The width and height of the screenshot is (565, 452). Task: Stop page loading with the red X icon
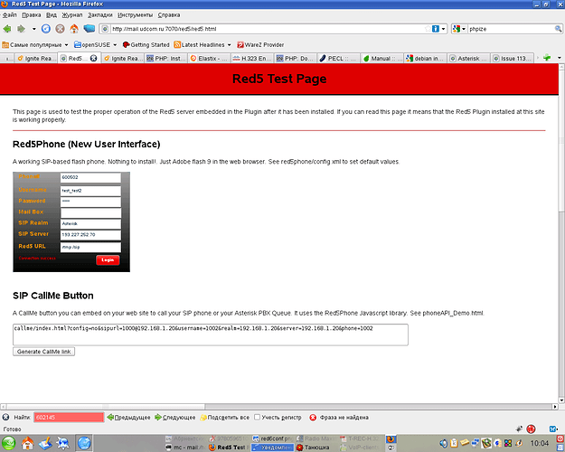click(x=61, y=29)
